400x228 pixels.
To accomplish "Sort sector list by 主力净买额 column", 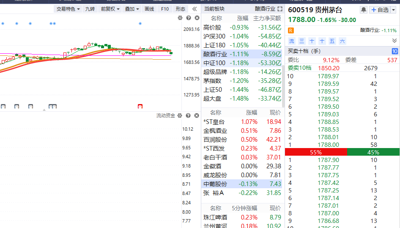I will [x=267, y=18].
